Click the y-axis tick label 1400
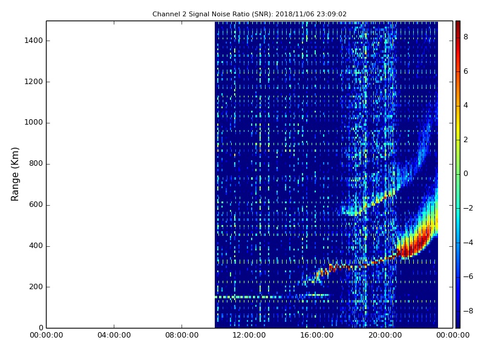 click(34, 41)
